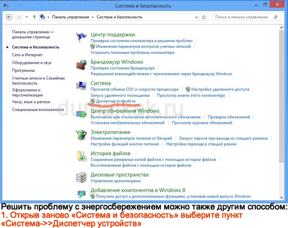Expand the breadcrumb arrow before Панель управления
Viewport: 288px width, 228px height.
pos(48,17)
